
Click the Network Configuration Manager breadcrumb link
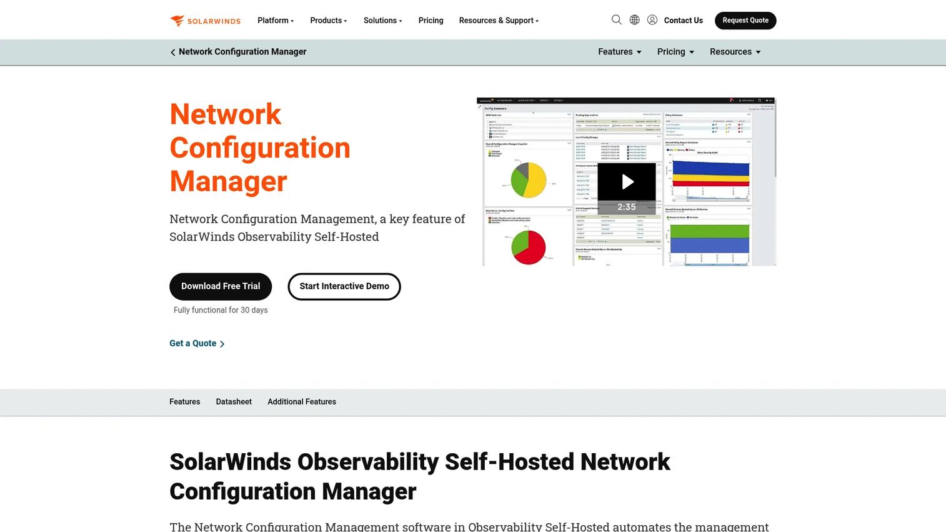click(x=242, y=52)
